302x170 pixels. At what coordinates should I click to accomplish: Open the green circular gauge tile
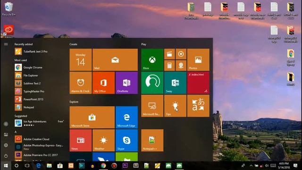pyautogui.click(x=152, y=83)
